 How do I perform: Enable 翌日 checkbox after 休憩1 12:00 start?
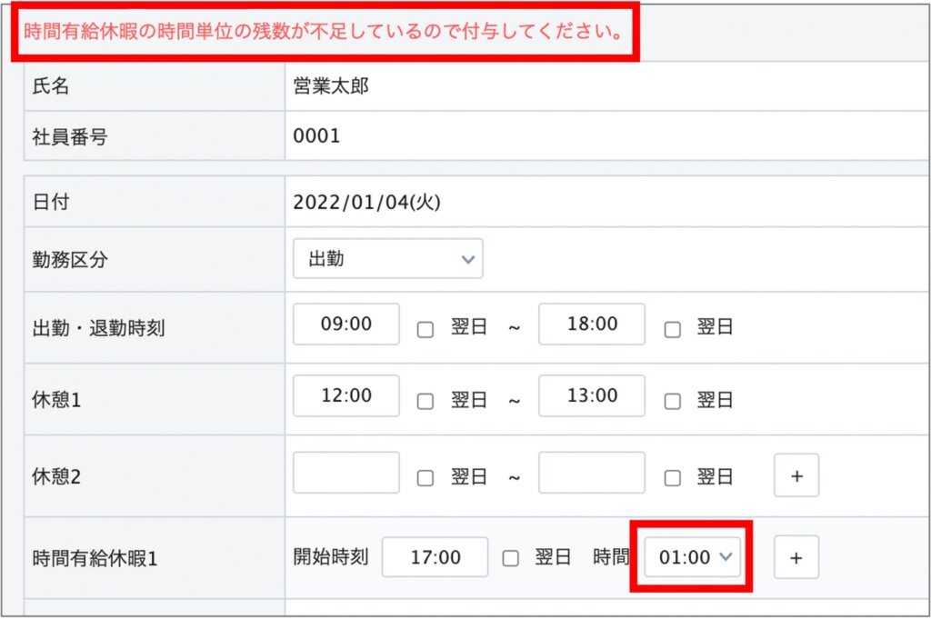[425, 401]
